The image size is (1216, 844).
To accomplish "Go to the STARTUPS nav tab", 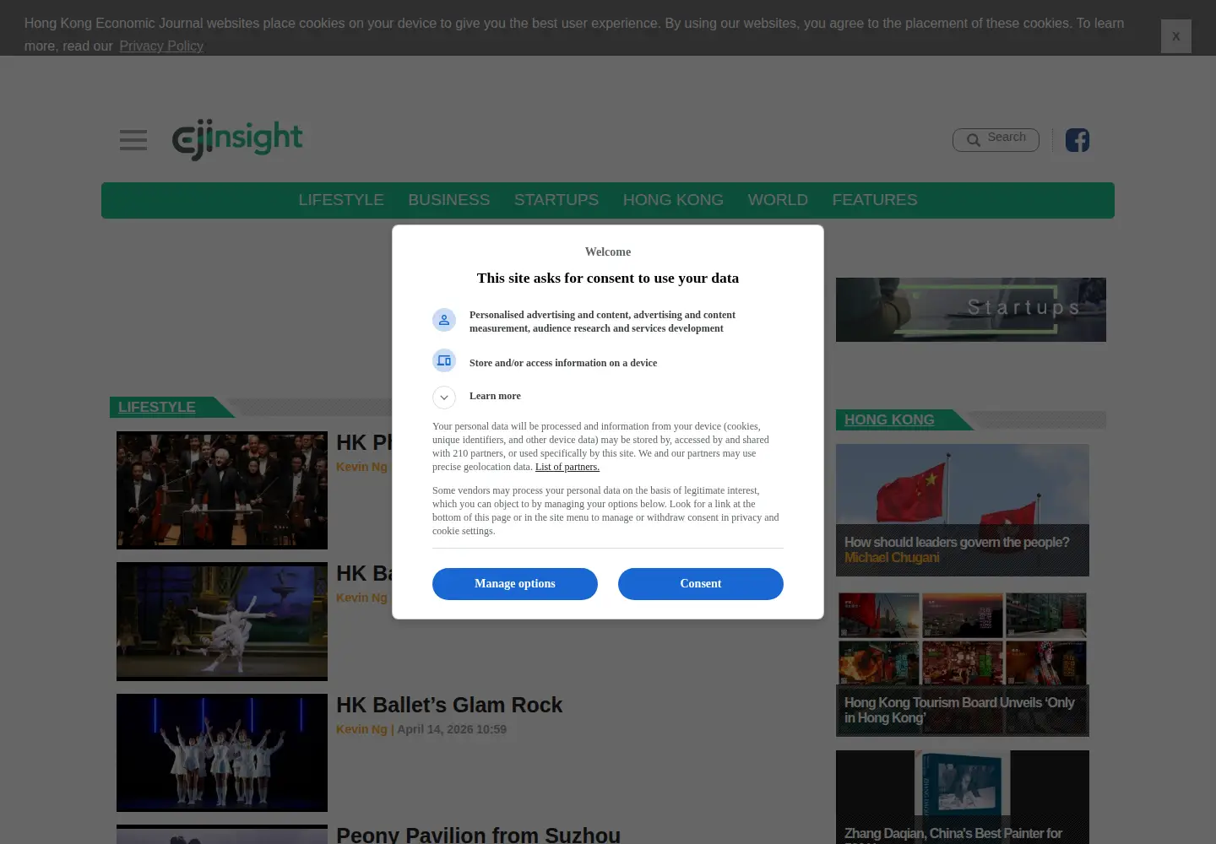I will (556, 200).
